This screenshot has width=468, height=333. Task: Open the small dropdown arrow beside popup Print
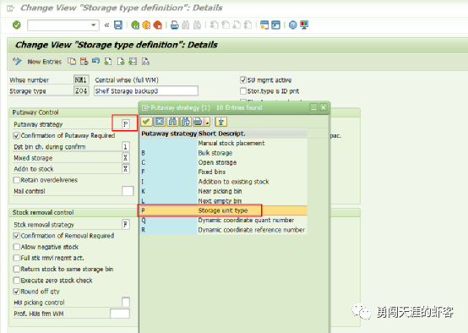207,123
